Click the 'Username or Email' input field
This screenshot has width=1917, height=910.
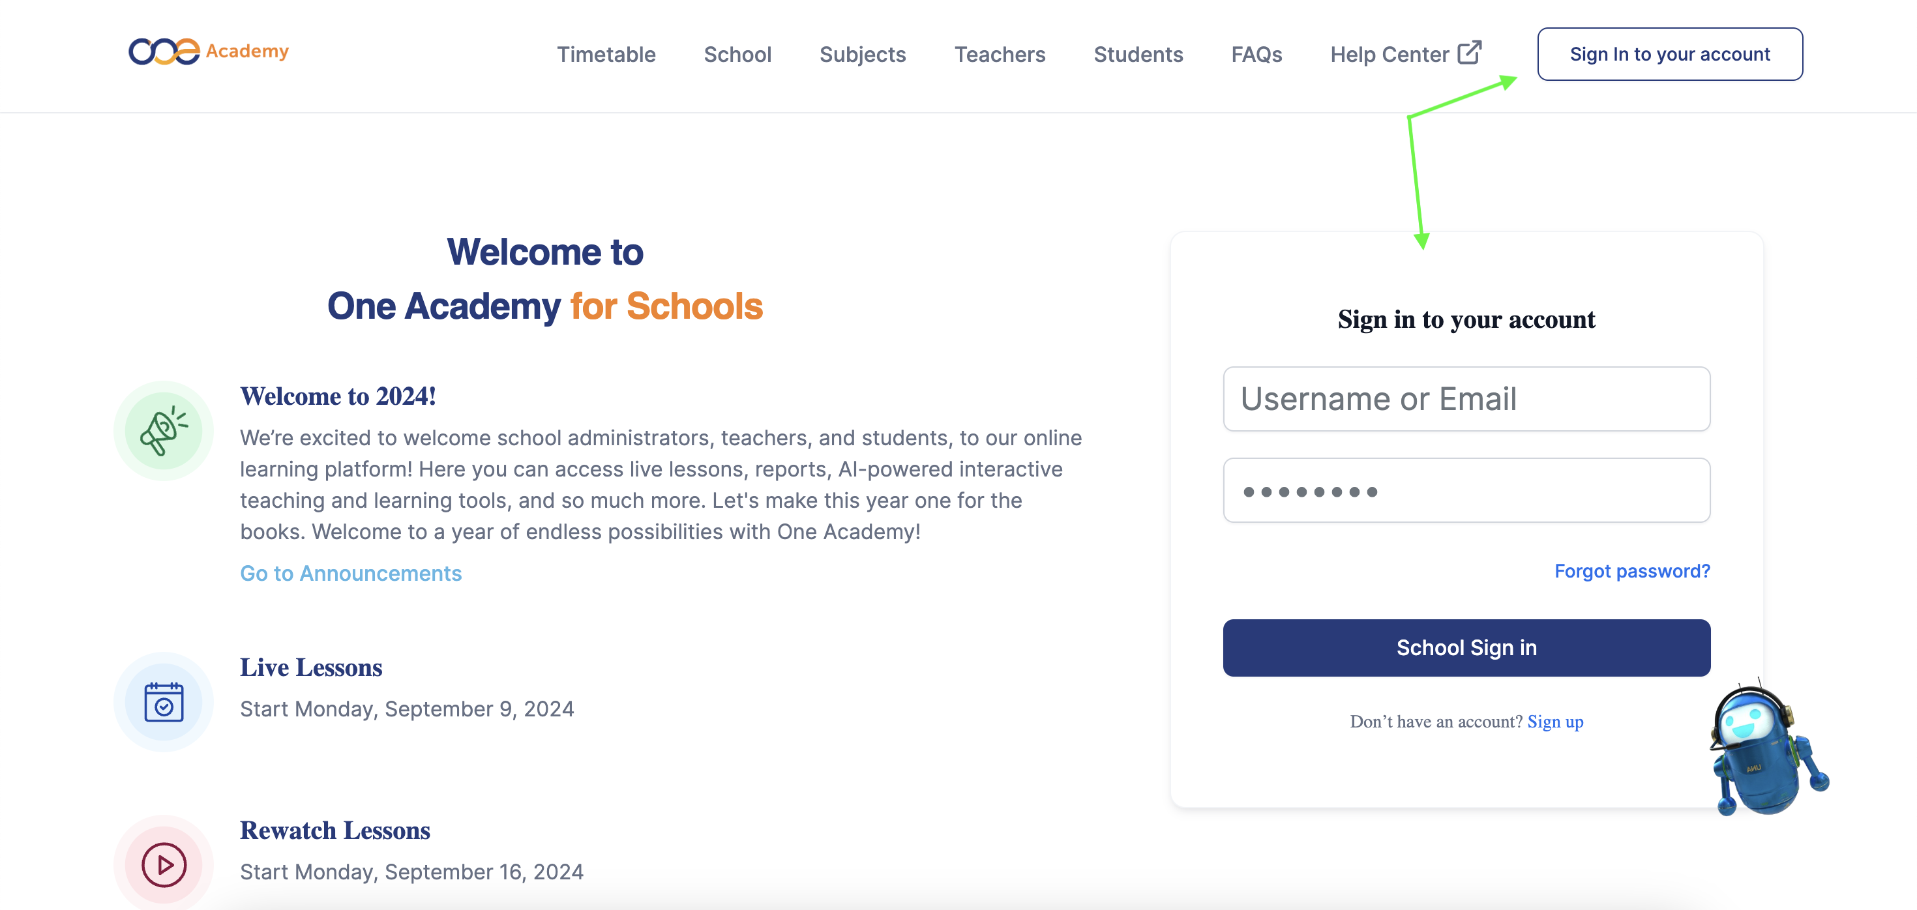1466,399
